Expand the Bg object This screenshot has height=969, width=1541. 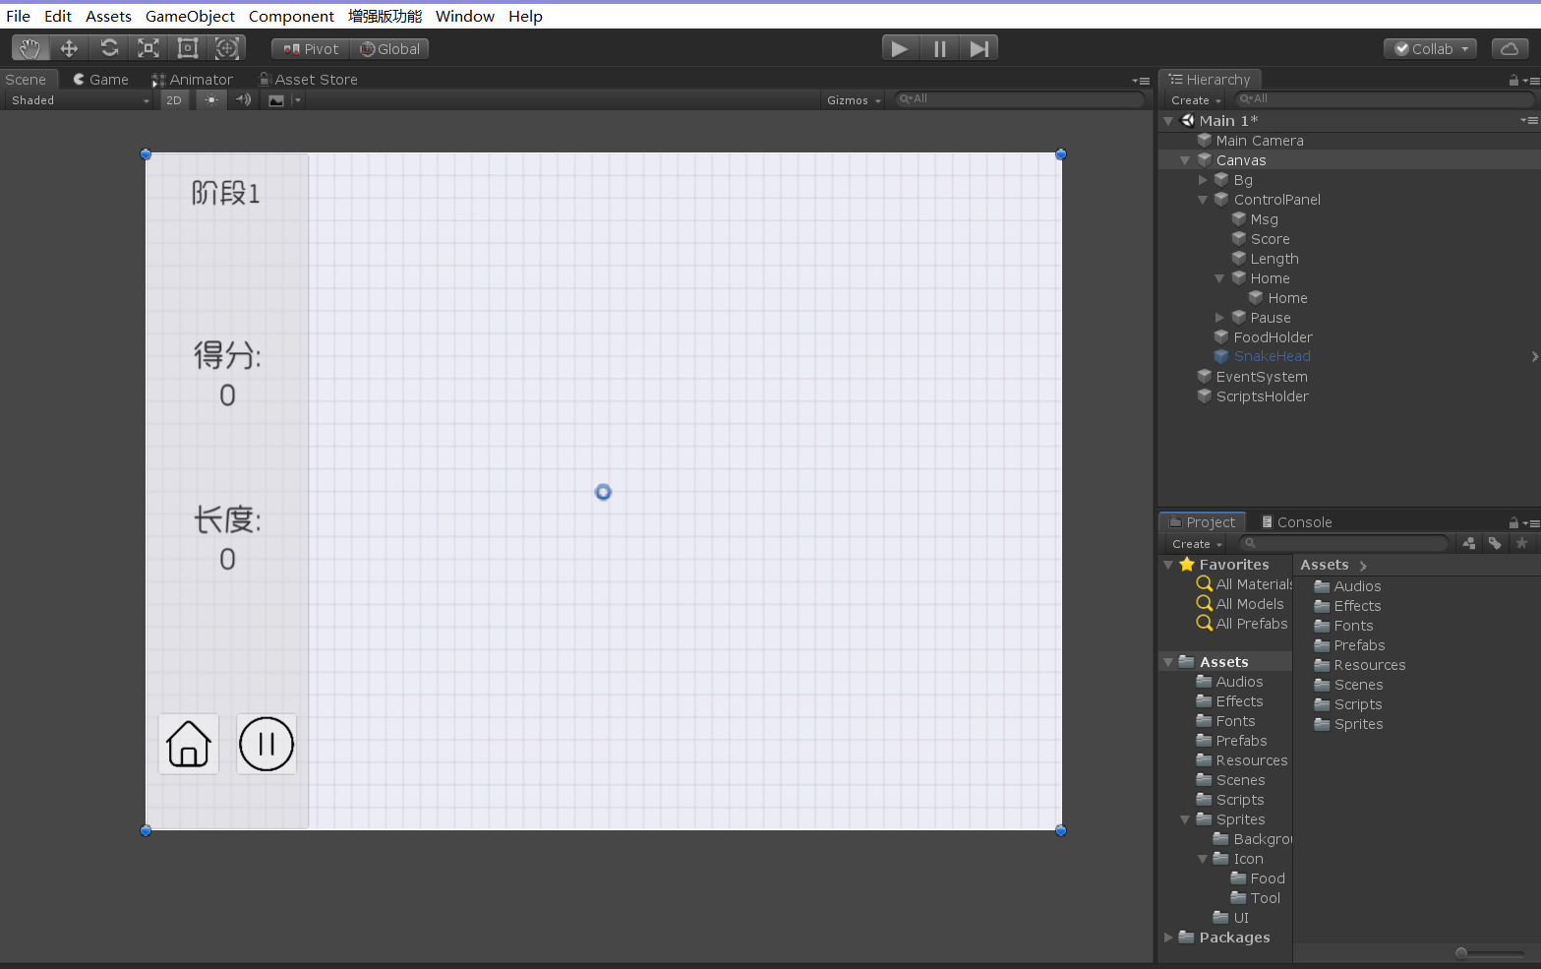1203,180
